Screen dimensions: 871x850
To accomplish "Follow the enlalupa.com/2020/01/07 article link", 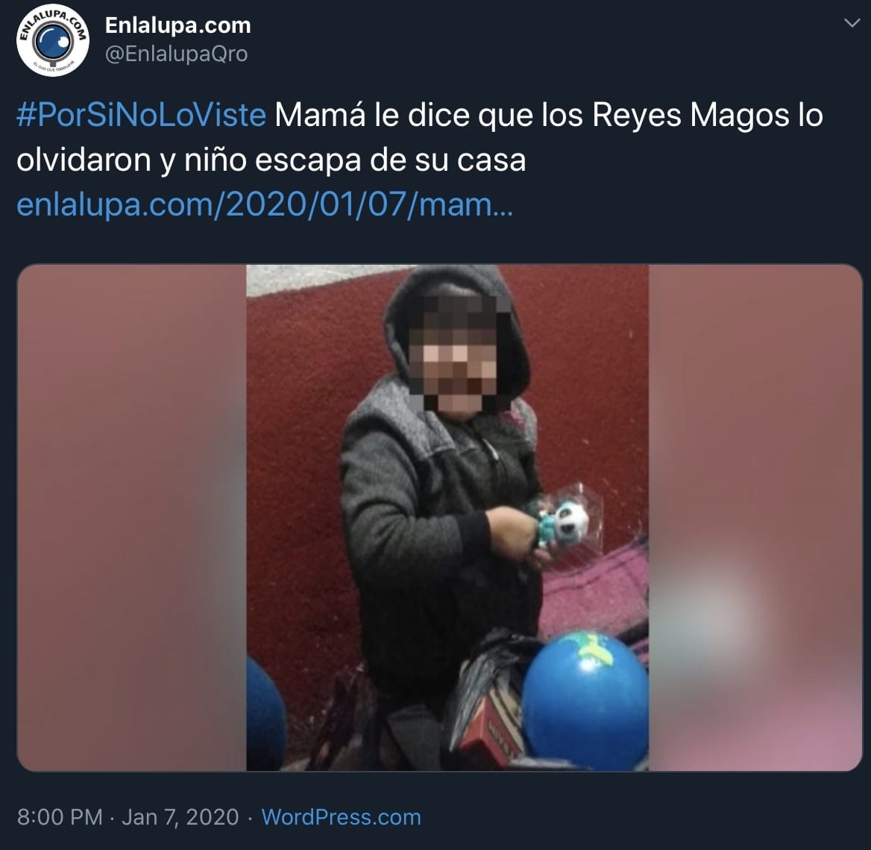I will click(265, 204).
